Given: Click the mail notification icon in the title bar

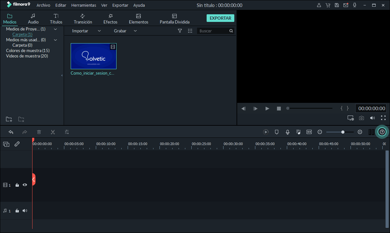Looking at the screenshot, I should [346, 5].
